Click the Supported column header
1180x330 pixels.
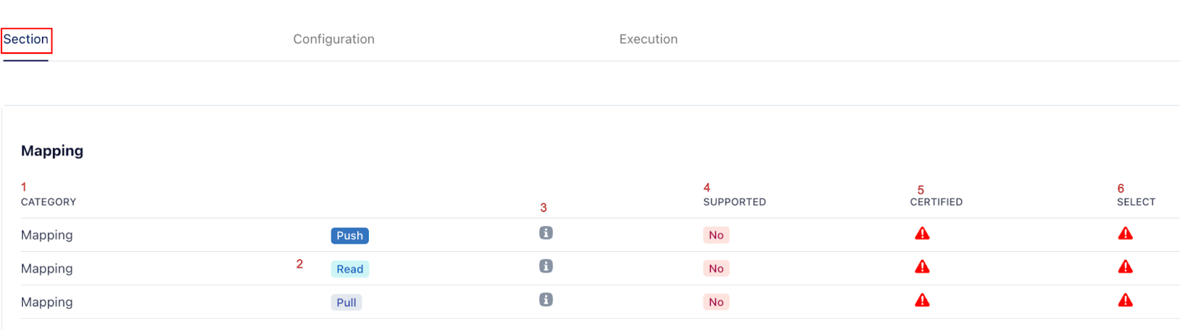734,202
